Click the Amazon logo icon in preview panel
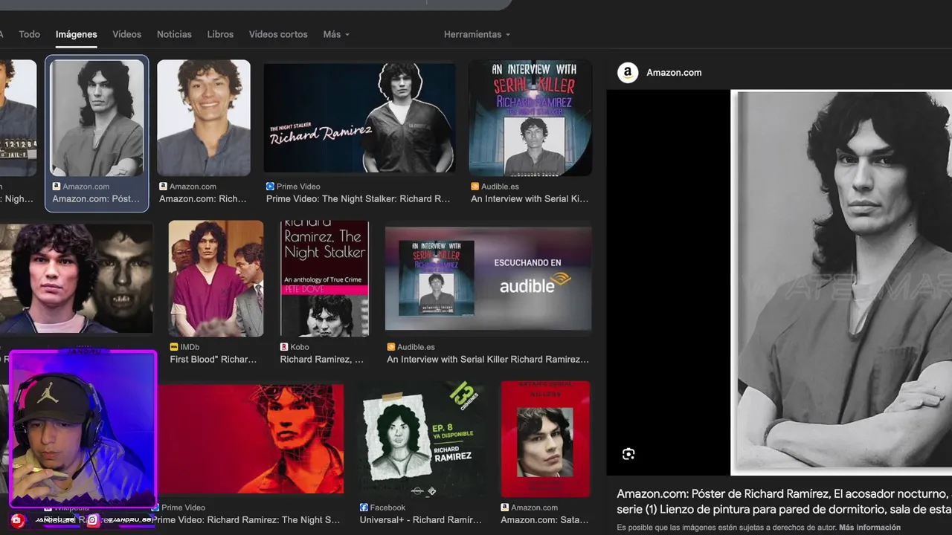Screen dimensions: 952x535 pos(628,72)
